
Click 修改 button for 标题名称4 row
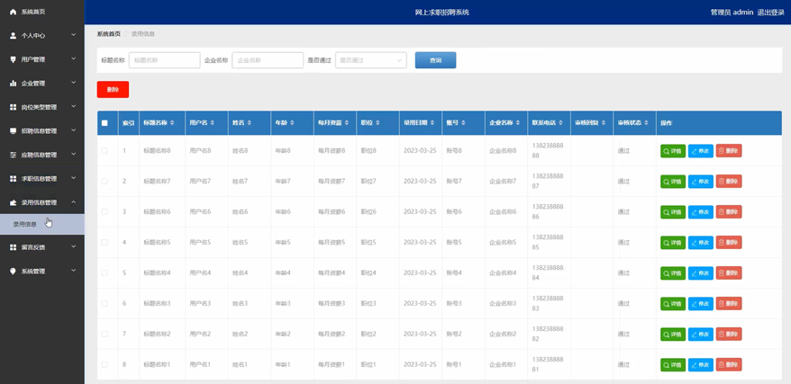(x=701, y=273)
